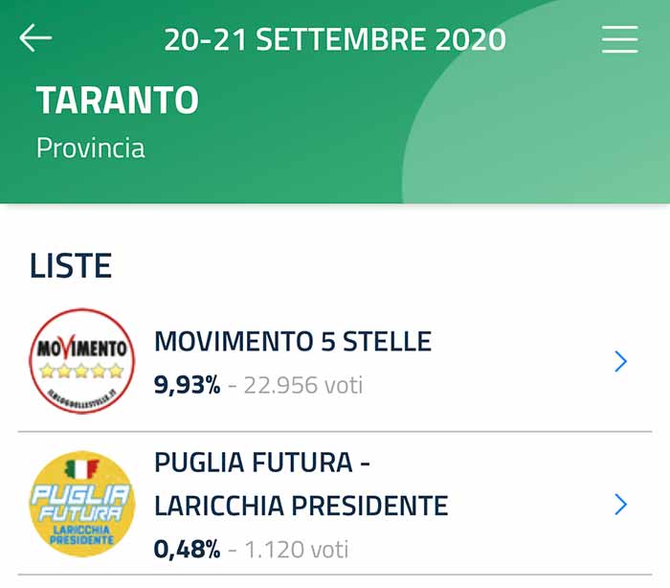Select the 20-21 SETTEMBRE 2020 header title
The width and height of the screenshot is (670, 588).
point(335,39)
